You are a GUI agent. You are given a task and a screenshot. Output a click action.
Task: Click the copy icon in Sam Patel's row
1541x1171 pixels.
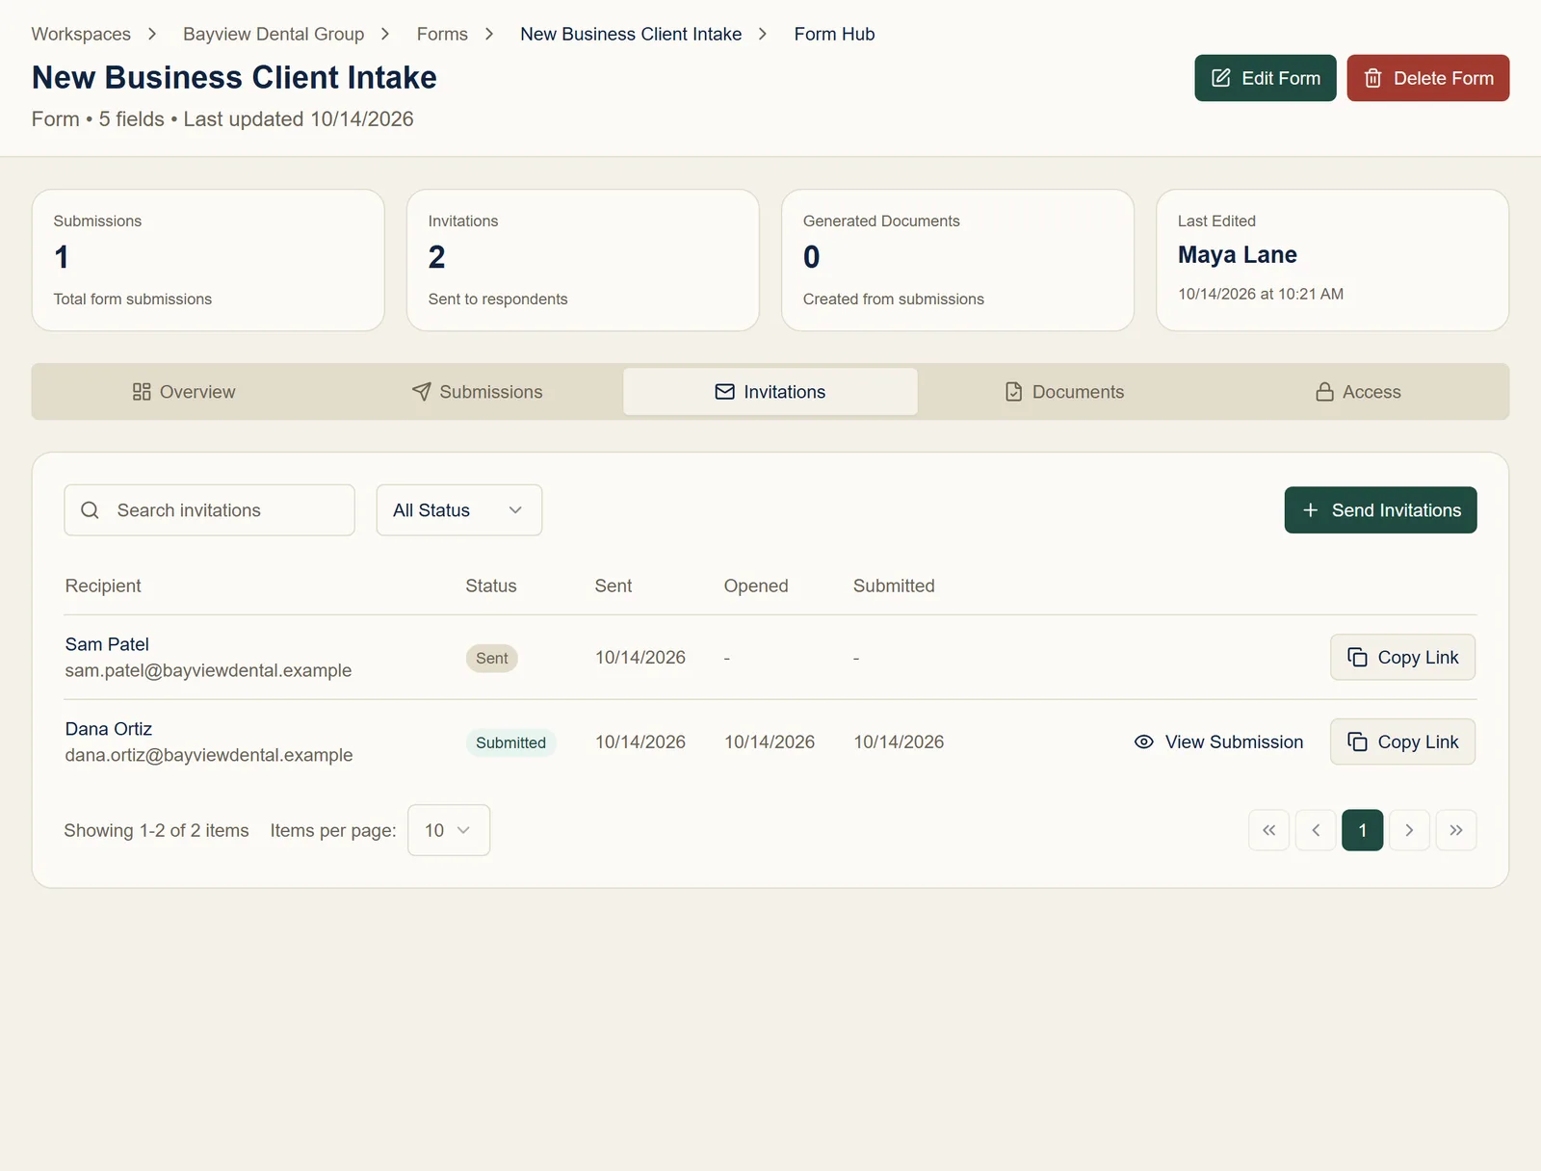pyautogui.click(x=1357, y=657)
